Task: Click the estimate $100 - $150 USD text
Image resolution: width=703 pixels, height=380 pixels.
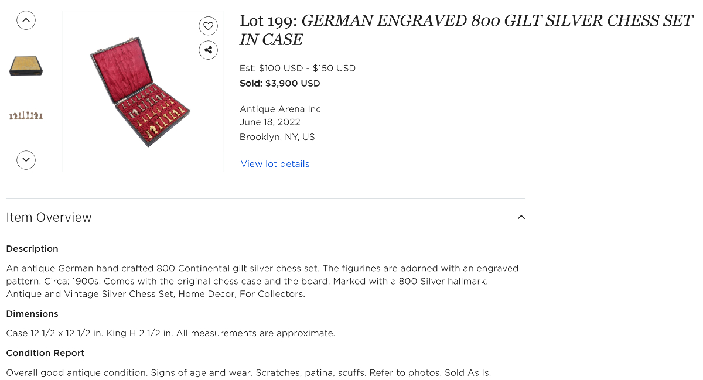Action: tap(298, 68)
